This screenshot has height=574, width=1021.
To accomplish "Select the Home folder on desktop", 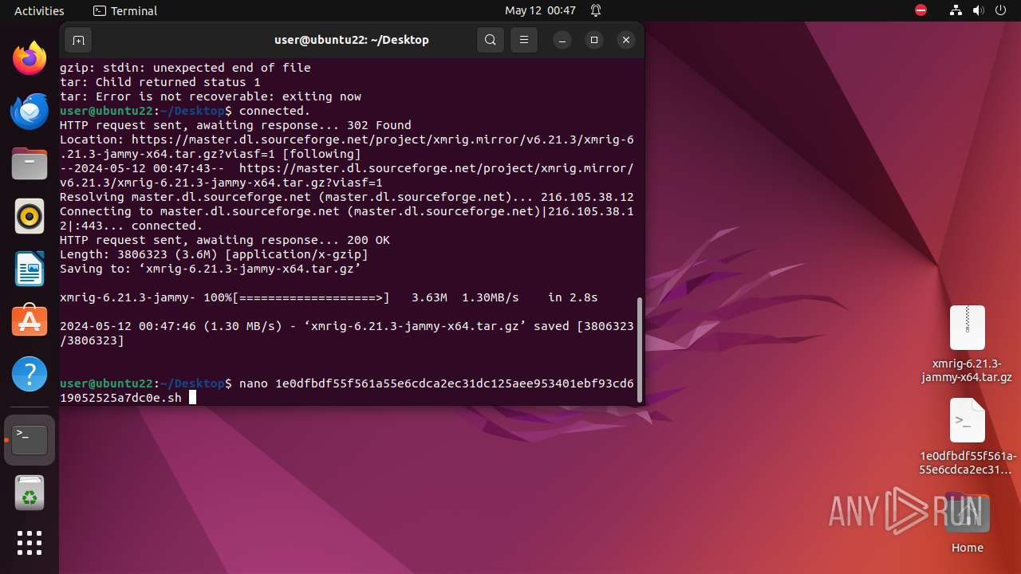I will pyautogui.click(x=967, y=523).
